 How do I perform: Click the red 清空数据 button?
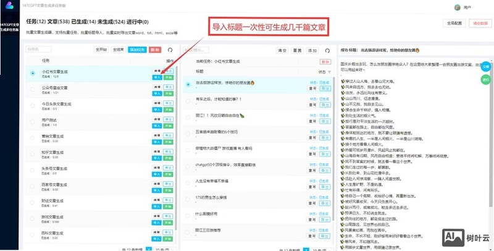click(x=480, y=23)
